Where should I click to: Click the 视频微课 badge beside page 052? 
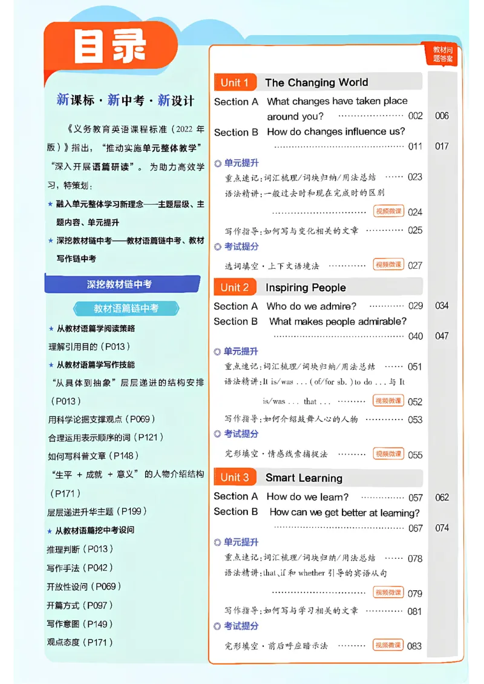[x=388, y=401]
